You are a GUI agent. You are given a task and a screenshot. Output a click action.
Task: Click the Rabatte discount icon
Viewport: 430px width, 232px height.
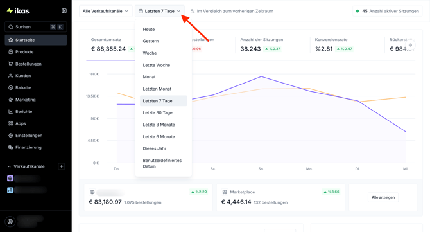click(x=11, y=88)
